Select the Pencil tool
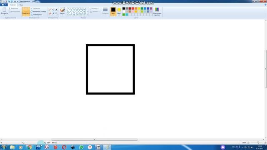This screenshot has width=267, height=150. click(x=50, y=10)
